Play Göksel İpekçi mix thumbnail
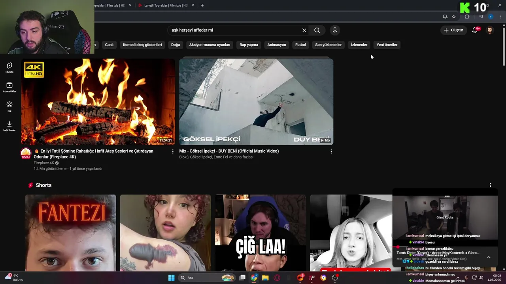The image size is (506, 284). tap(256, 102)
